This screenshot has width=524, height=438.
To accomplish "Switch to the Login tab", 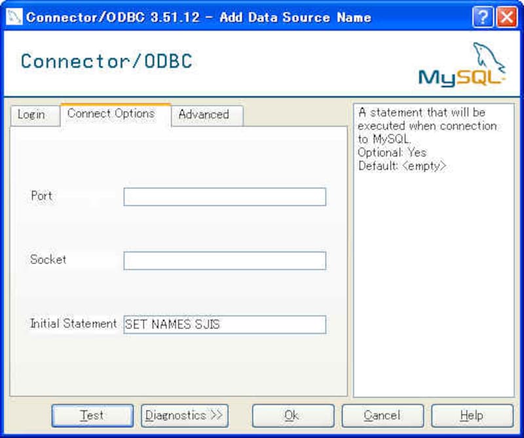I will [x=31, y=115].
